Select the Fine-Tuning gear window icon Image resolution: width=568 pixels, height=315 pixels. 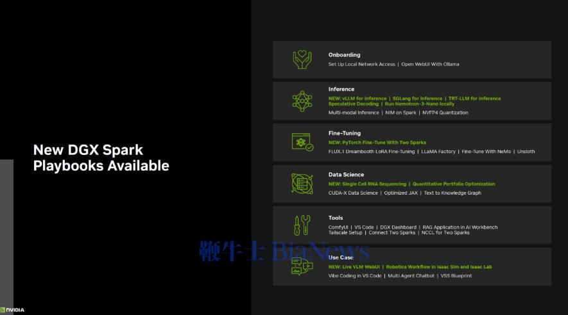[302, 142]
